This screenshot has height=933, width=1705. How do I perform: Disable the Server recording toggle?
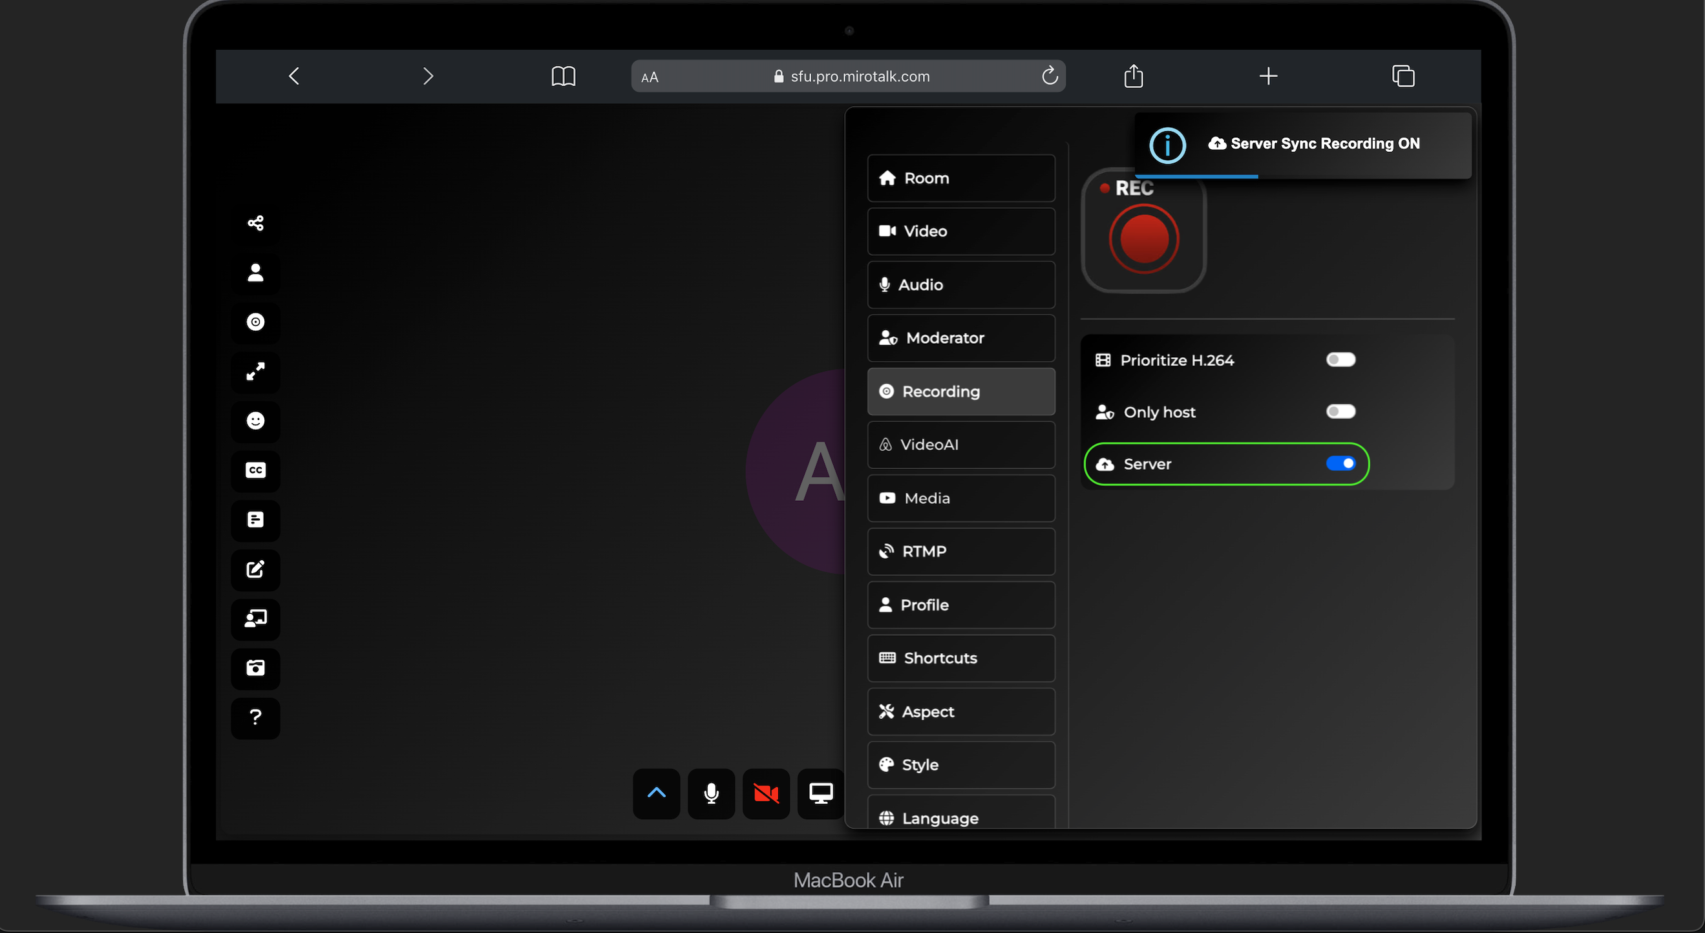pos(1340,464)
